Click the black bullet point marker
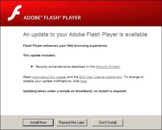Viewport: 162px width, 130px height. pos(32,67)
